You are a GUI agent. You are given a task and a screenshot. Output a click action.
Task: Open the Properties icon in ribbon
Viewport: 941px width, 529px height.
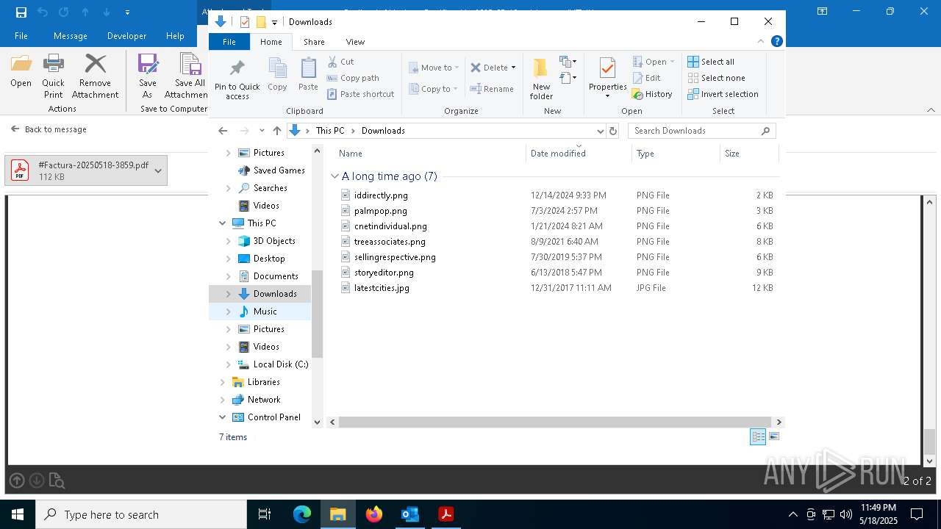click(607, 69)
